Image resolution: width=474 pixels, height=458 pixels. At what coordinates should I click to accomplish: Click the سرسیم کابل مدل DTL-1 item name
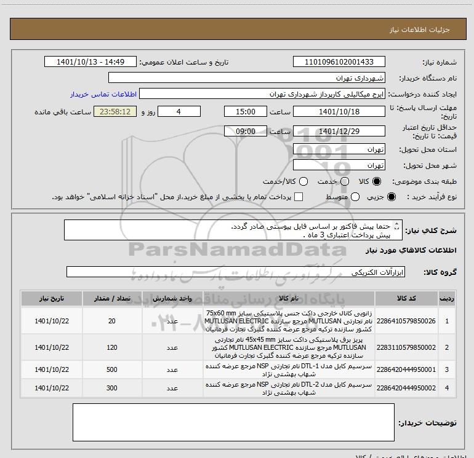click(x=288, y=370)
